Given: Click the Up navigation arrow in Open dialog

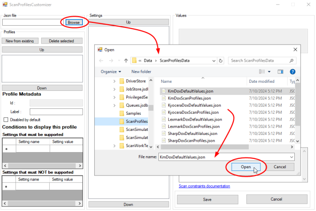Looking at the screenshot, I should [x=125, y=60].
